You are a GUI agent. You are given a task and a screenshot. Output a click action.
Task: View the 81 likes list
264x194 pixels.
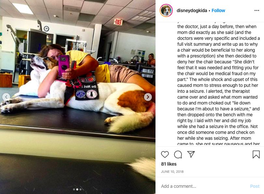click(169, 164)
